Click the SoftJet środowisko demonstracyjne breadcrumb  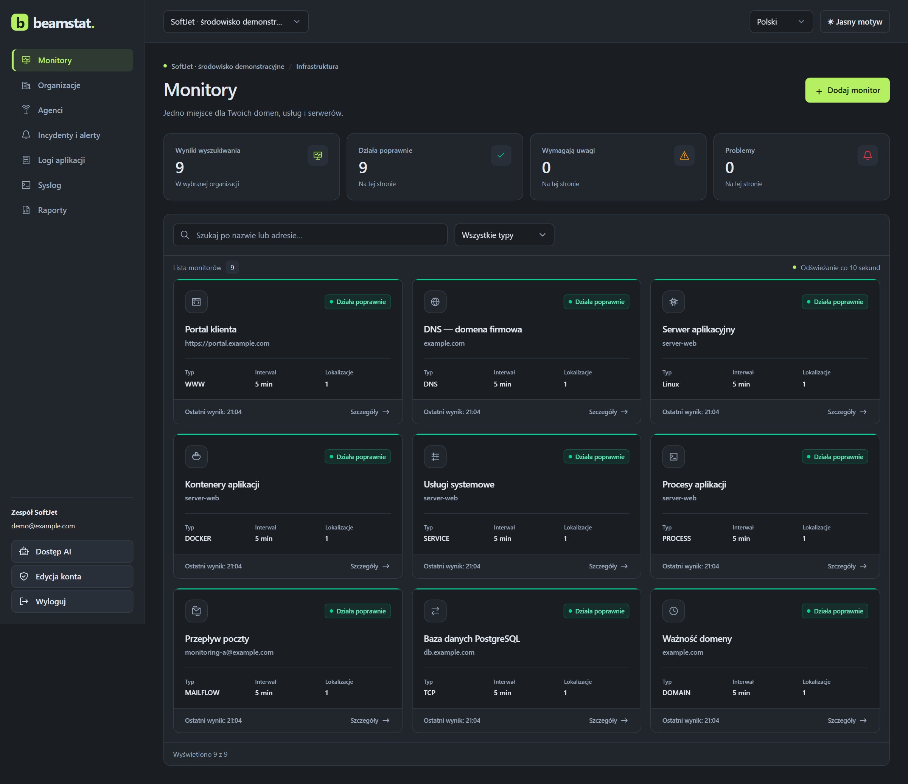click(x=227, y=67)
